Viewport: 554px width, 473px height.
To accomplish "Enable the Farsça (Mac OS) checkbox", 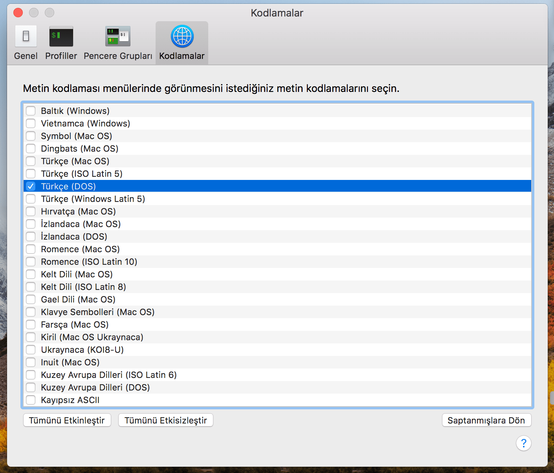I will tap(31, 324).
